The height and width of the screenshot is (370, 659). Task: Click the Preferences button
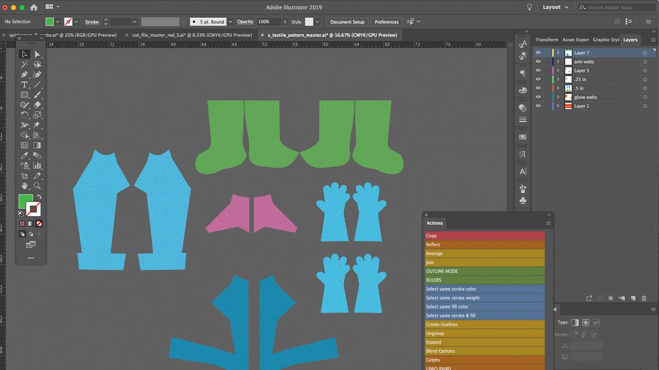pos(386,22)
